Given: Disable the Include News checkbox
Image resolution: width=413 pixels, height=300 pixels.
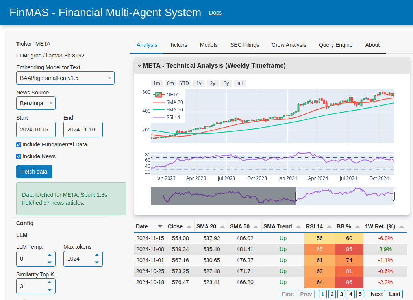Looking at the screenshot, I should click(x=19, y=156).
